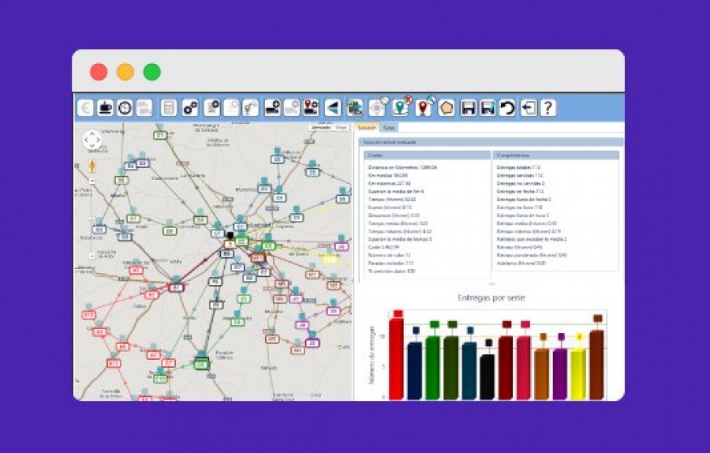Viewport: 710px width, 453px height.
Task: Click the Entregas totales row
Action: pyautogui.click(x=518, y=167)
